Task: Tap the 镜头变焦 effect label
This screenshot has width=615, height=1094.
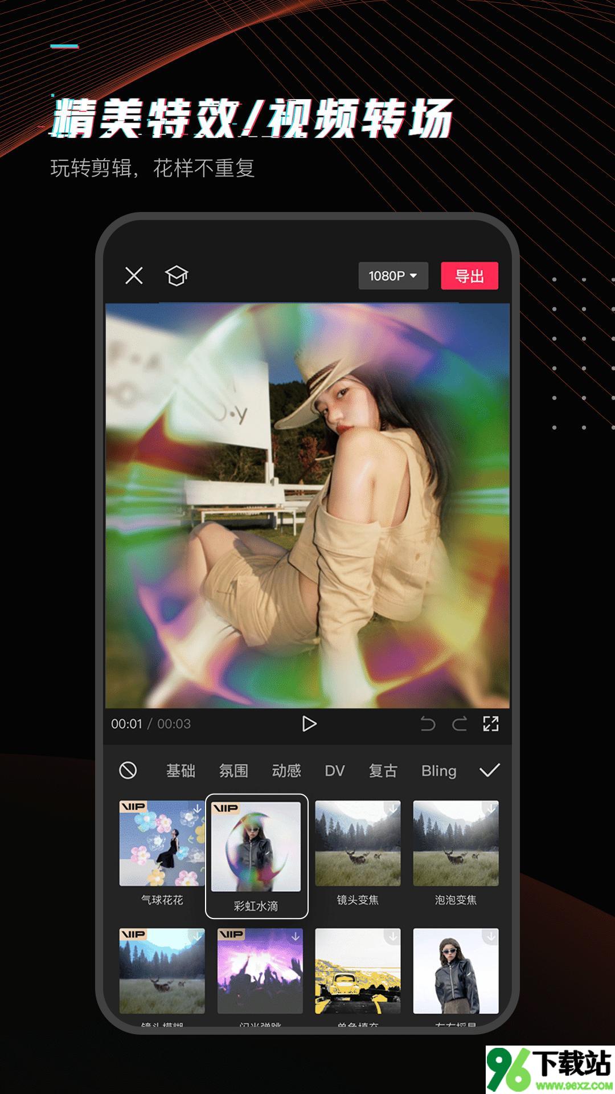Action: (358, 900)
